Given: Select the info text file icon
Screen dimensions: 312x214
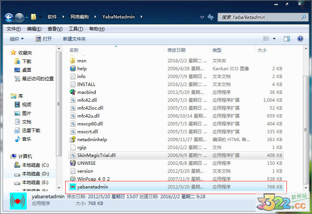Looking at the screenshot, I should (x=73, y=76).
